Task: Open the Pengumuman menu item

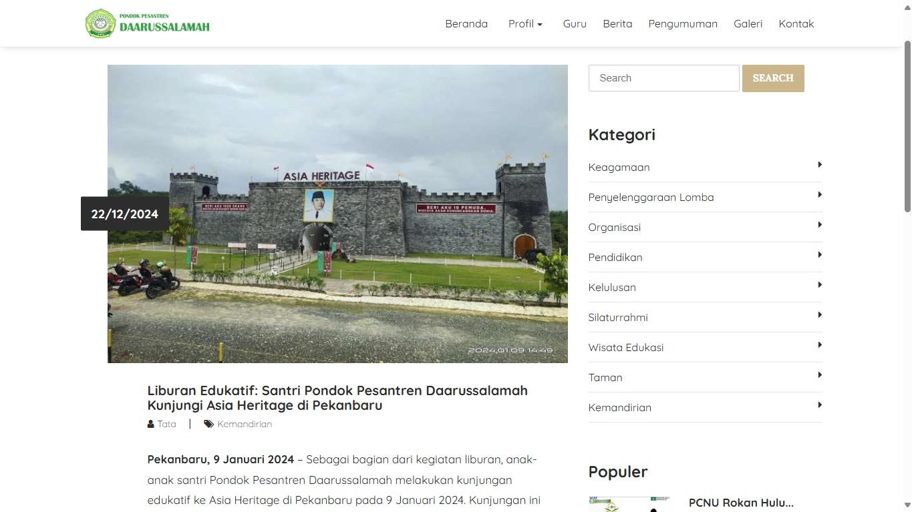Action: [682, 23]
